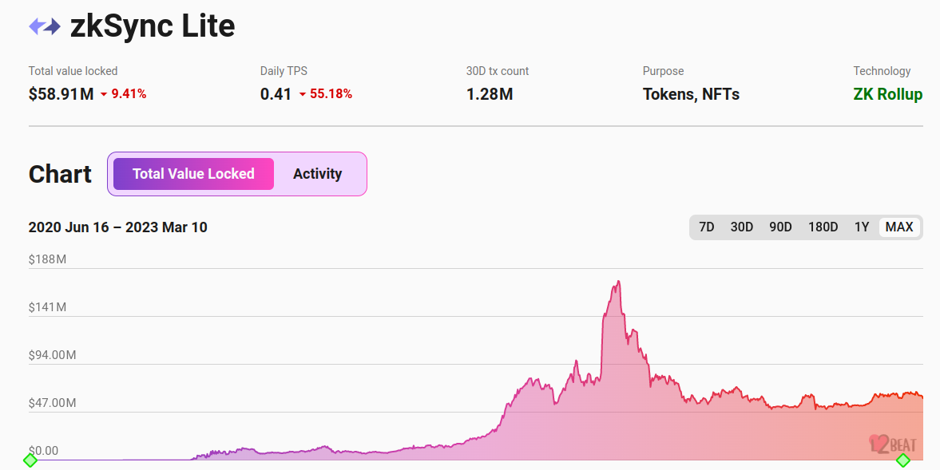The image size is (940, 470).
Task: Open the ZK Rollup technology link
Action: coord(888,94)
